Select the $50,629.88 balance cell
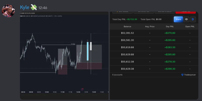Viewport: 202px width, 101px height. click(x=127, y=55)
